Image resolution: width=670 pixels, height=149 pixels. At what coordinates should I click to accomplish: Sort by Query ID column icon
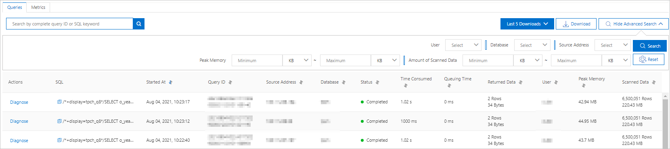[x=230, y=82]
